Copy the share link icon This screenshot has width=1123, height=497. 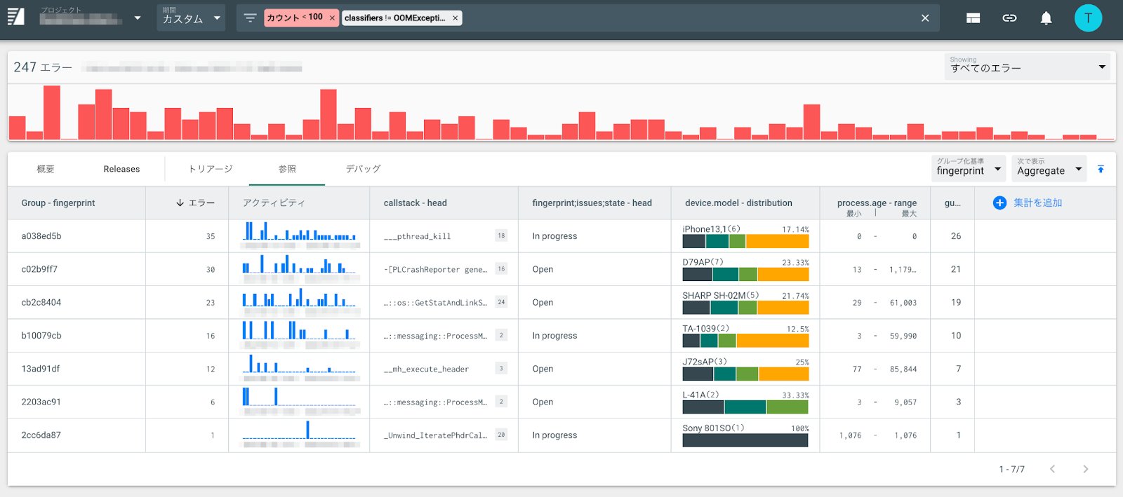(1009, 18)
